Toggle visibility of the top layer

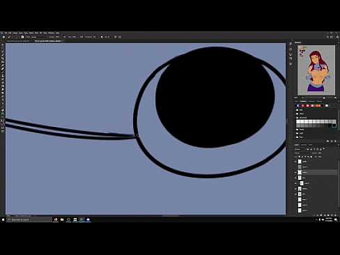point(295,162)
